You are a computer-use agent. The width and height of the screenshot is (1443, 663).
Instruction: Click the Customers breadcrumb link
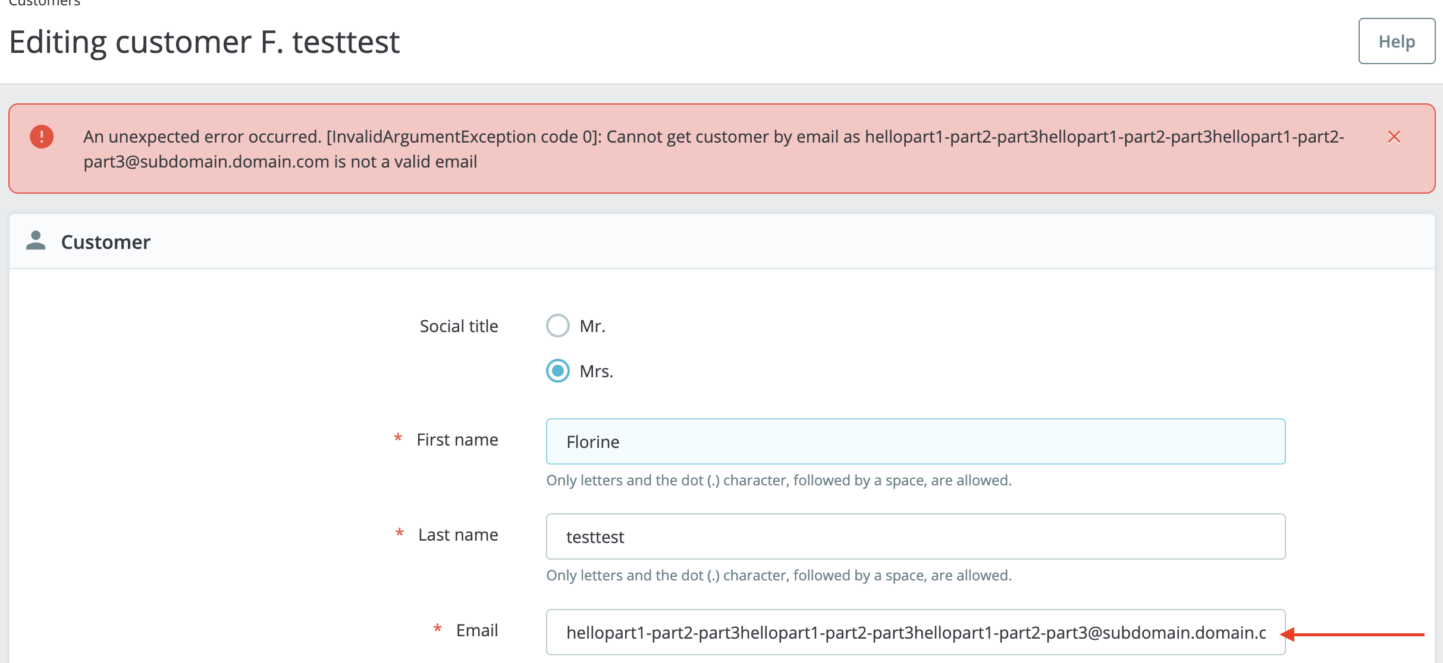tap(45, 3)
